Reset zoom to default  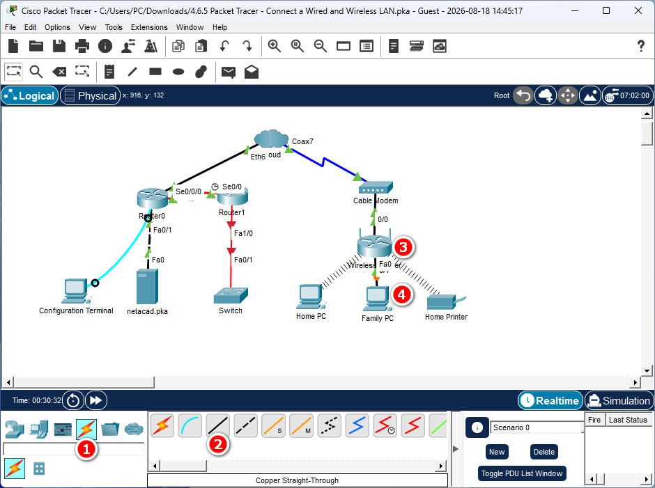click(298, 46)
